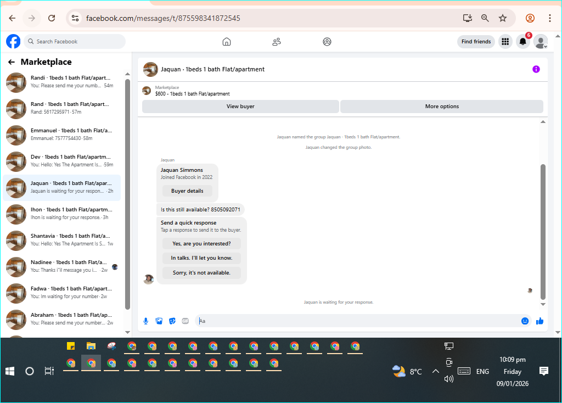Open the account profile avatar menu
The image size is (562, 403).
(541, 42)
